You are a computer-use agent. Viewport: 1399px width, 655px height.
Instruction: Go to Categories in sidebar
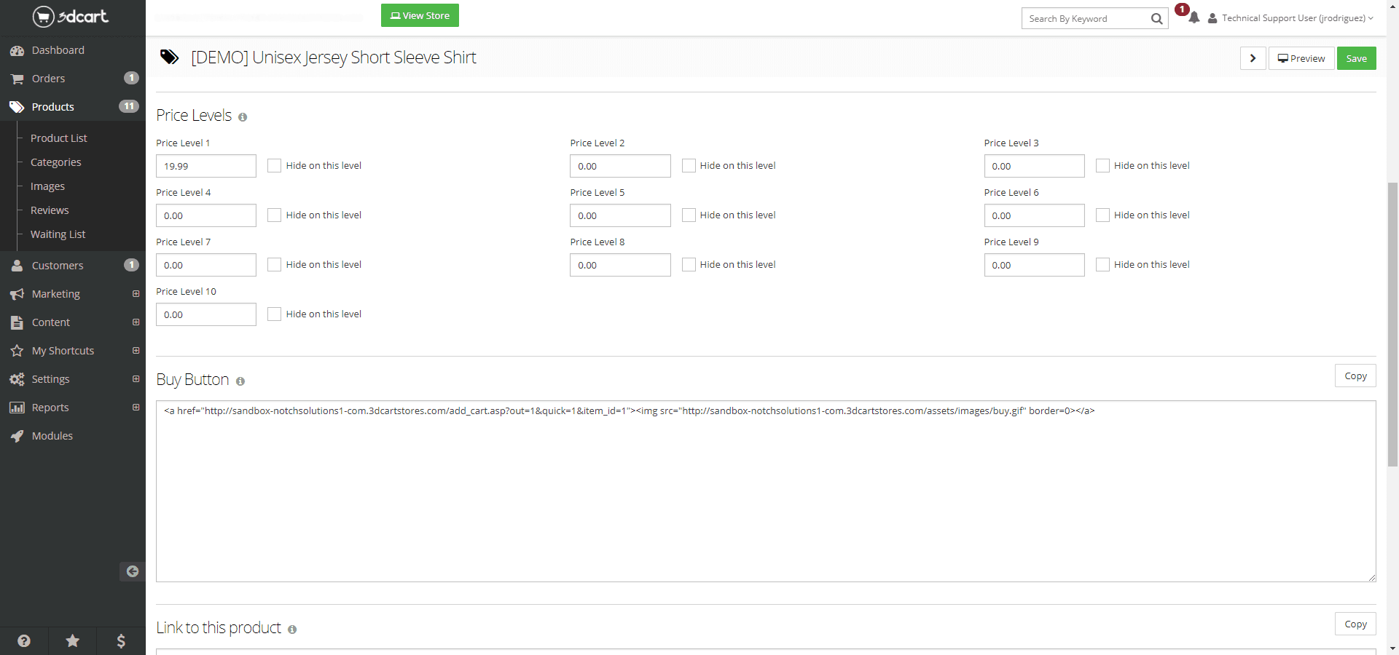pyautogui.click(x=55, y=162)
